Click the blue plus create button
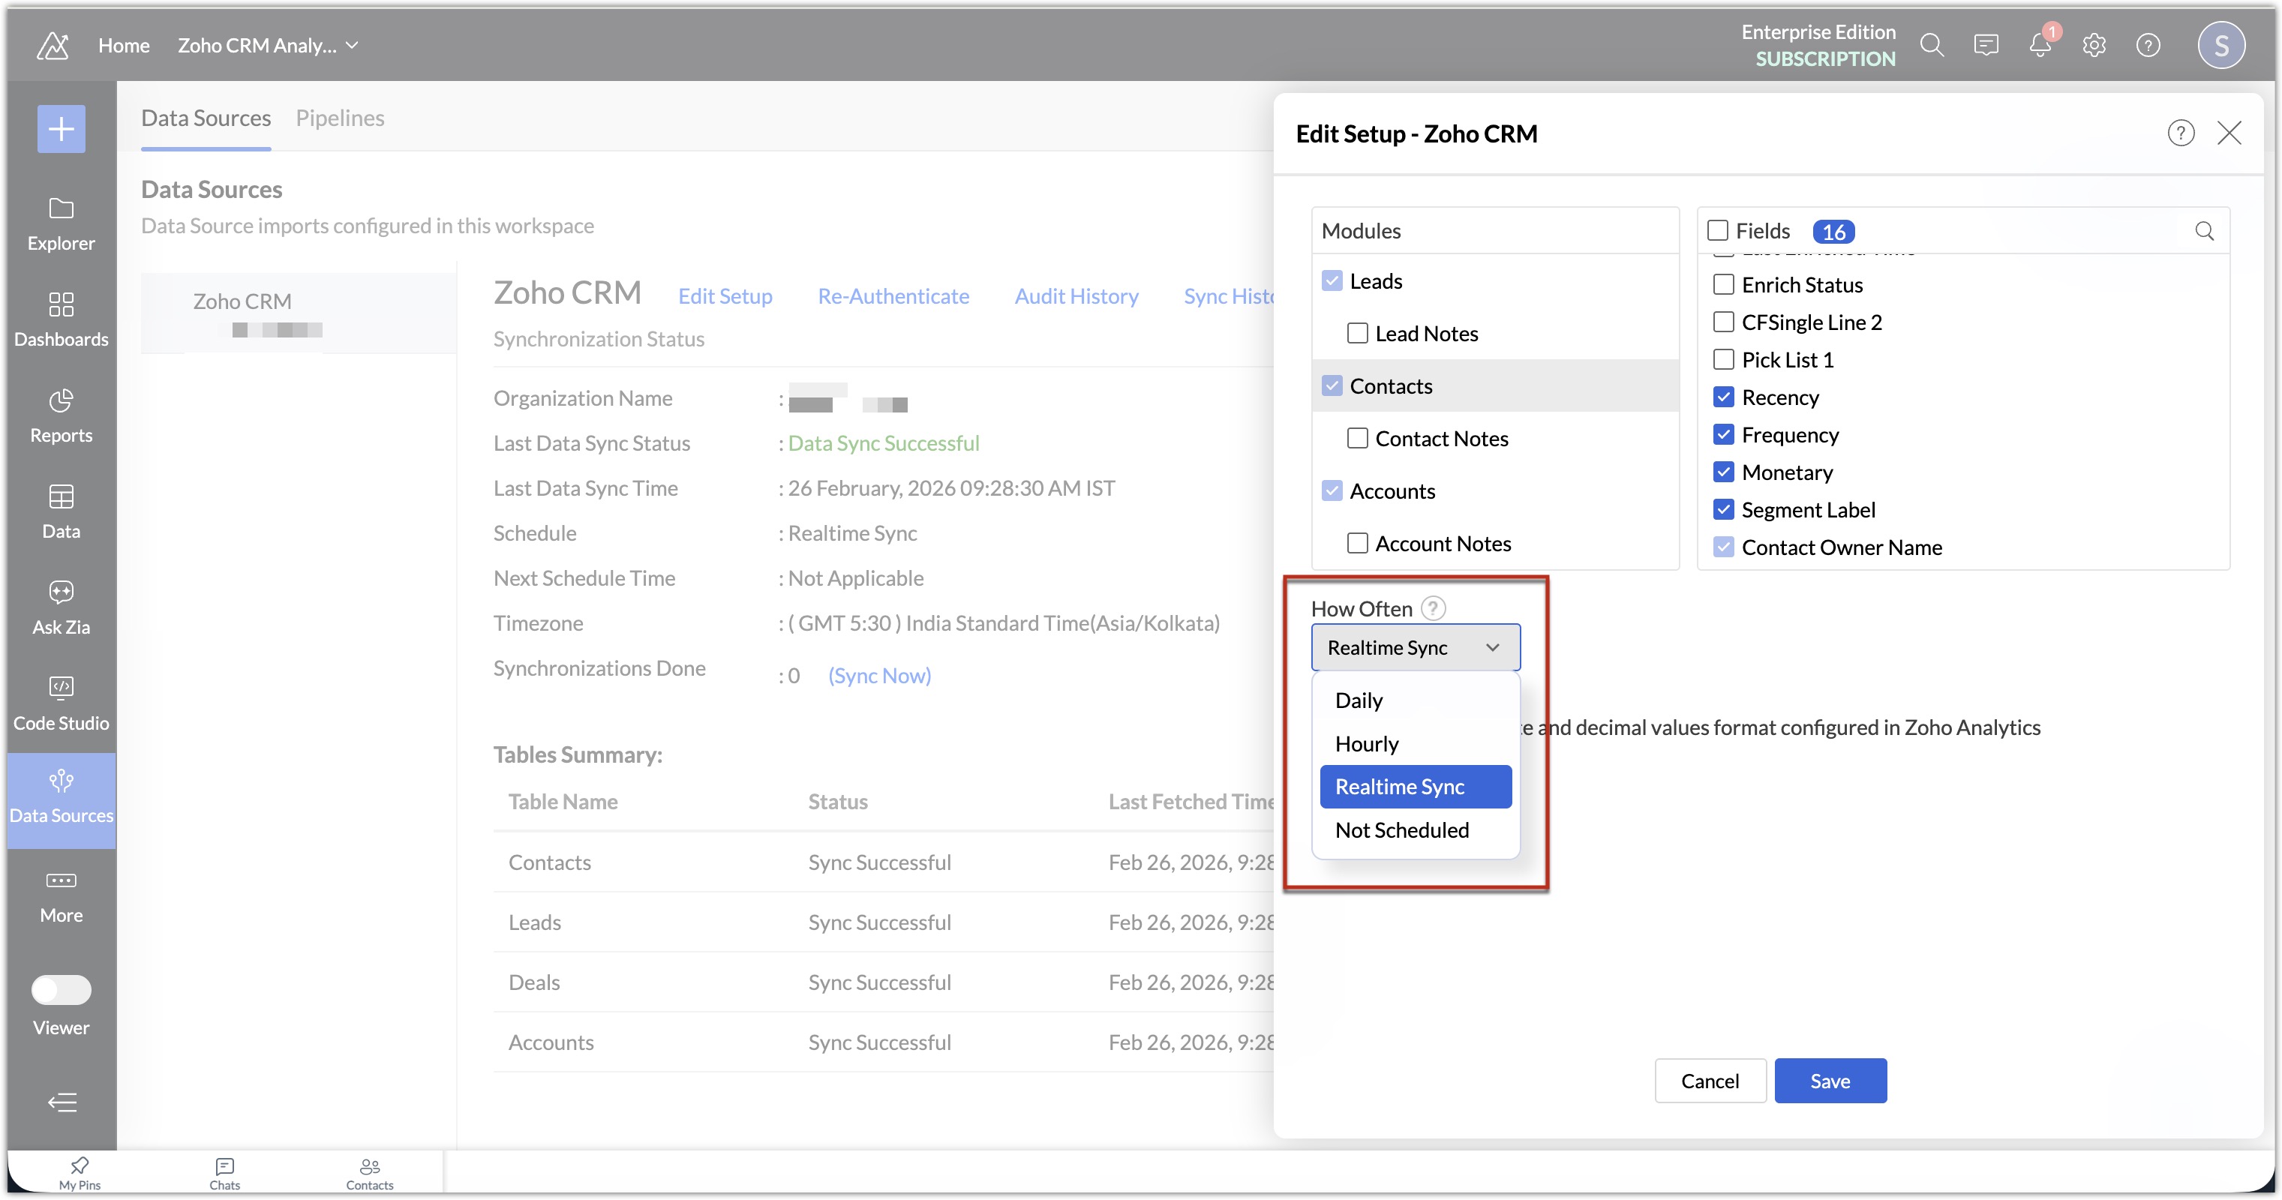Viewport: 2282px width, 1200px height. coord(61,129)
